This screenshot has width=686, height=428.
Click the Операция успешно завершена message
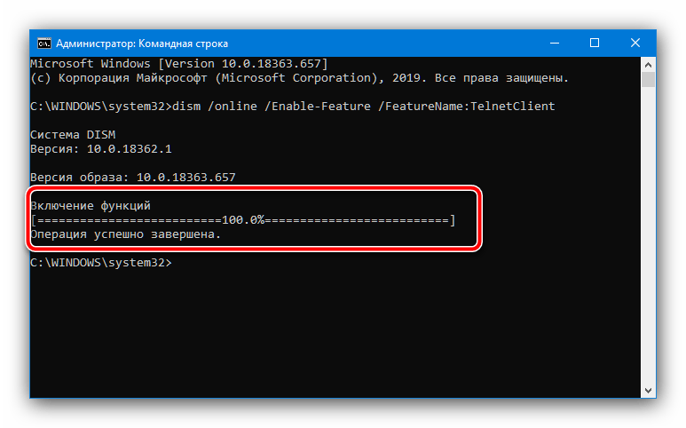[x=125, y=234]
